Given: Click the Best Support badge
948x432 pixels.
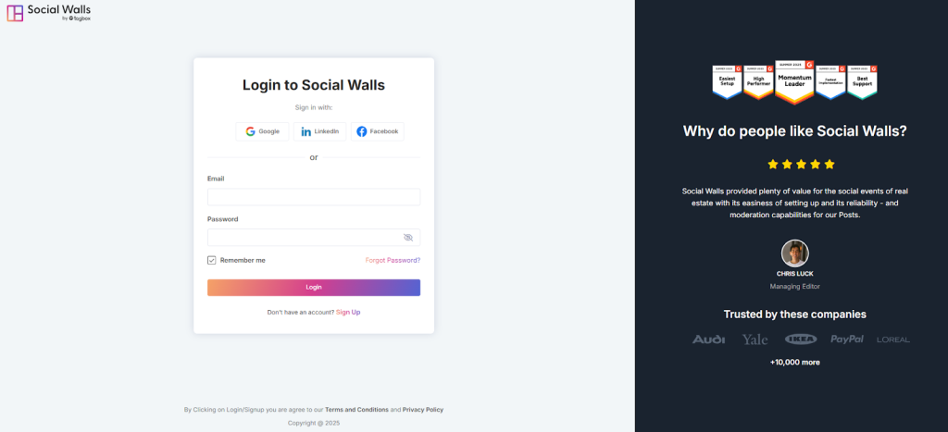Looking at the screenshot, I should click(x=862, y=81).
